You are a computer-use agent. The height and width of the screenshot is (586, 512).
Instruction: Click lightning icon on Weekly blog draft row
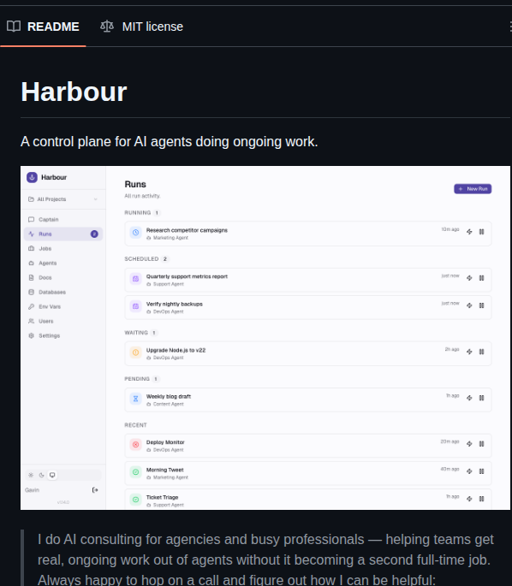pos(469,398)
